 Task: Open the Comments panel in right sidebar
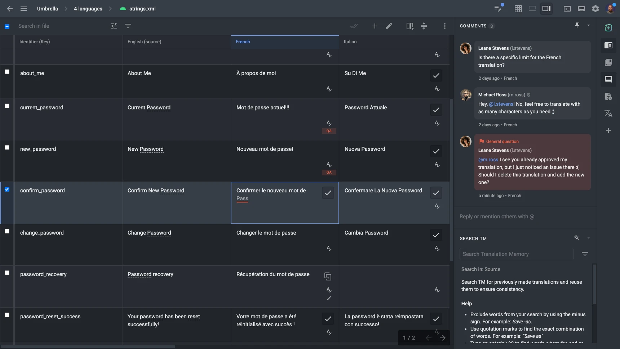point(609,79)
